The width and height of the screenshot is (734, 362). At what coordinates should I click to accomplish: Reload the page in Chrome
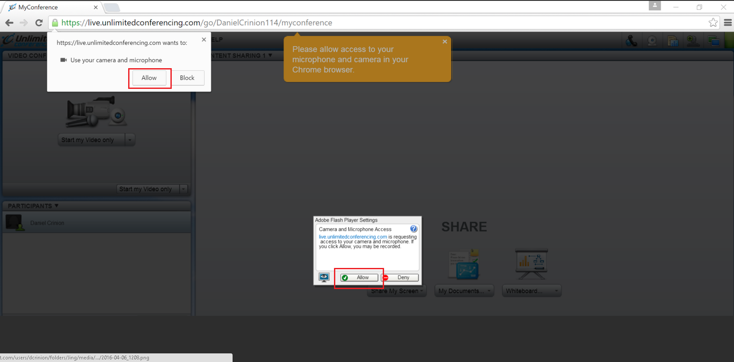[39, 23]
